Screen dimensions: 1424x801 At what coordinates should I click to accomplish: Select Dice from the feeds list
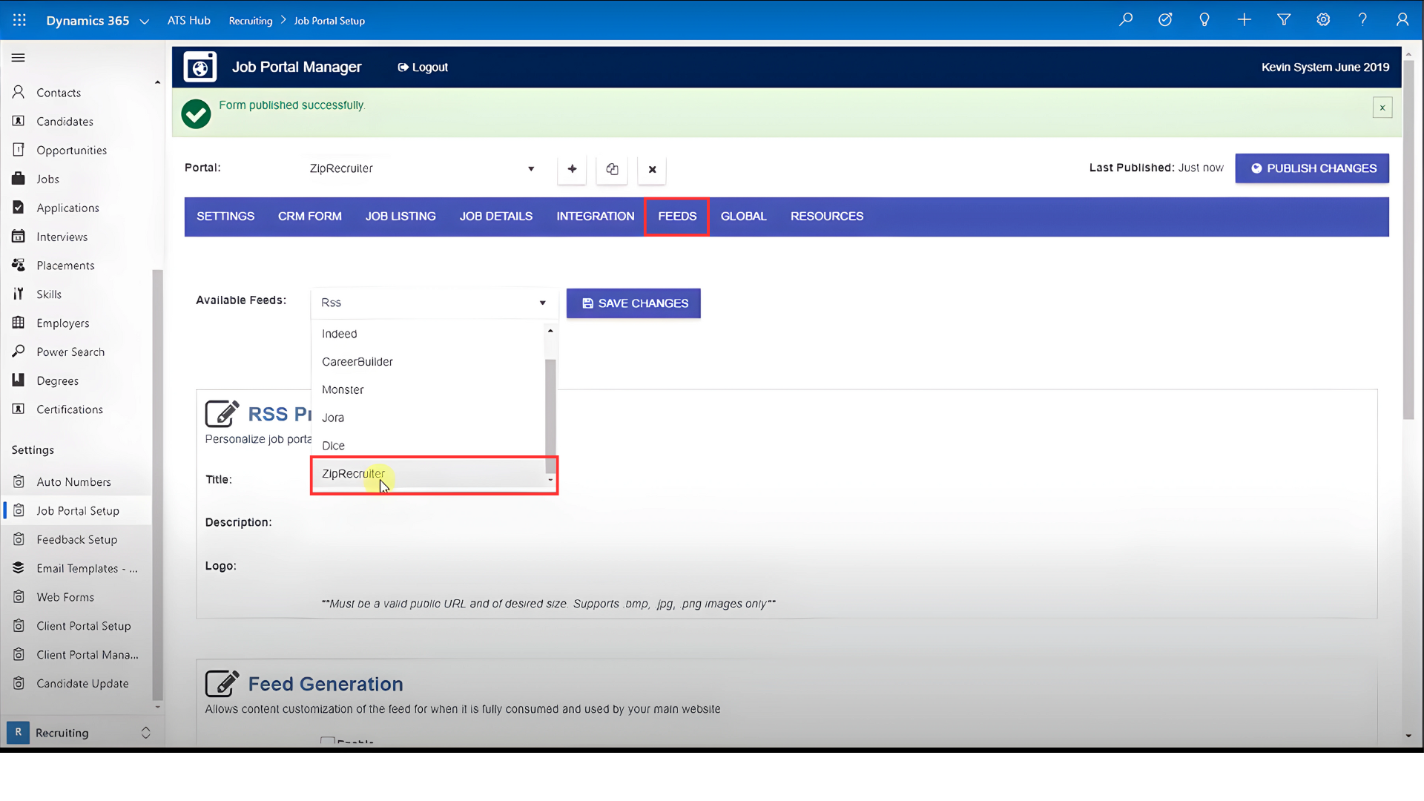pos(428,446)
